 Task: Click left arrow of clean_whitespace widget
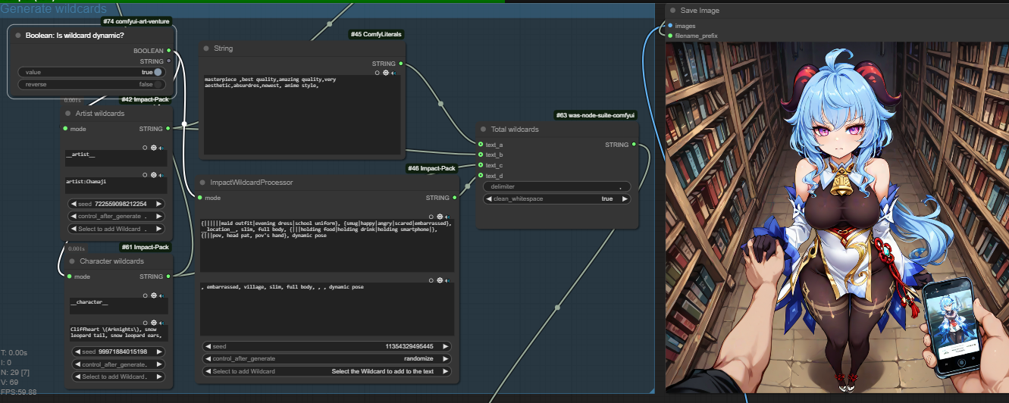[490, 198]
